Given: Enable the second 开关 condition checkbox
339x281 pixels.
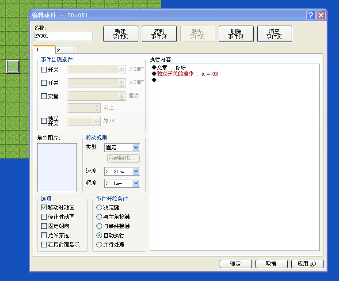Looking at the screenshot, I should pos(44,83).
